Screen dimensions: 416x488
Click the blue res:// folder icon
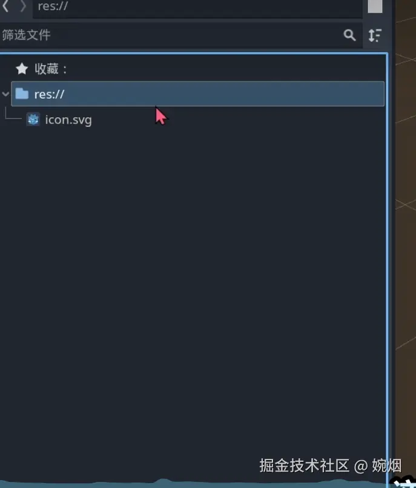[22, 94]
